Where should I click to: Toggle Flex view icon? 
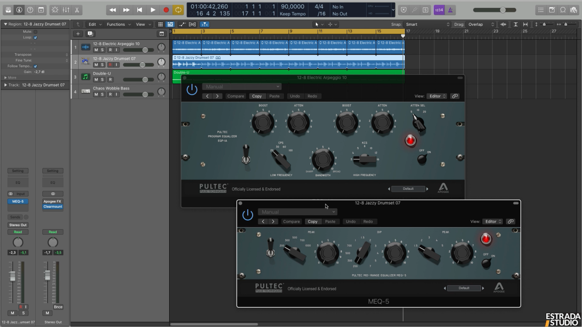pos(193,24)
